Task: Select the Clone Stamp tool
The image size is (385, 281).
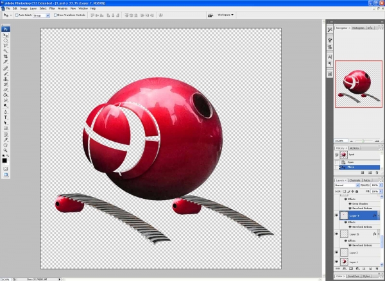Action: pos(5,79)
